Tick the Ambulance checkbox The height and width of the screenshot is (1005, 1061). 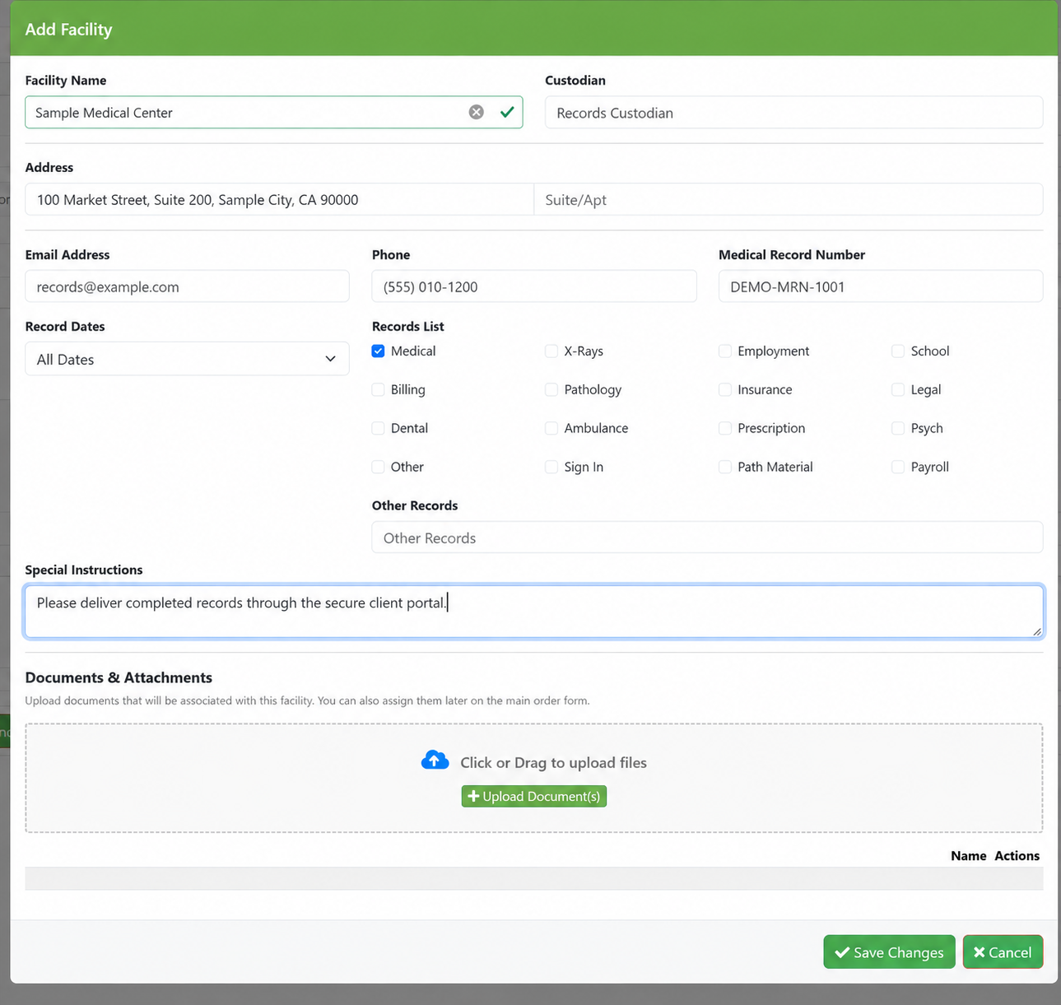pyautogui.click(x=551, y=428)
